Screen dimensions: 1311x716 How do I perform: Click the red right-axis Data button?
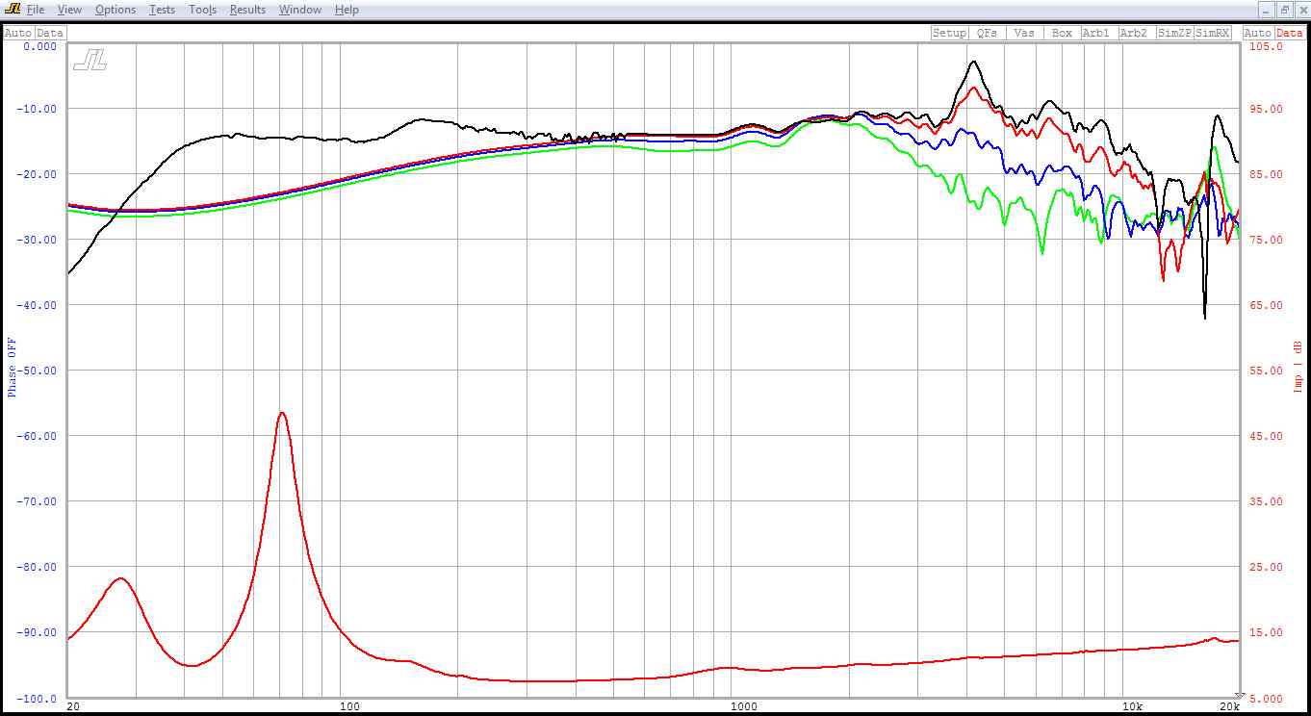tap(1290, 33)
